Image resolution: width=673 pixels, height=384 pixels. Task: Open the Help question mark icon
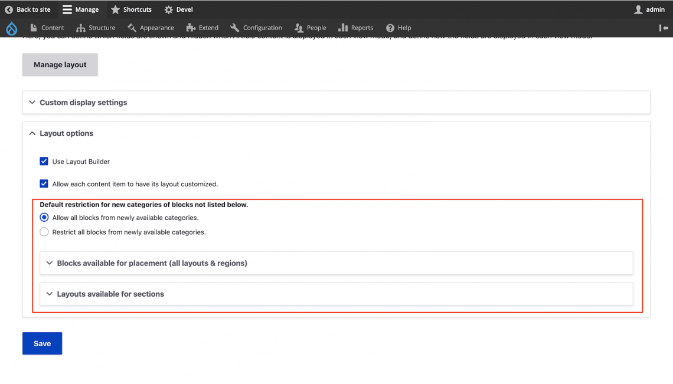pyautogui.click(x=390, y=28)
